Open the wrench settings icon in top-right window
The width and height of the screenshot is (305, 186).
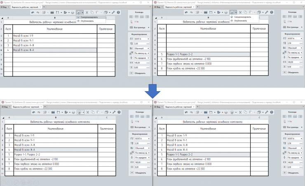point(267,13)
